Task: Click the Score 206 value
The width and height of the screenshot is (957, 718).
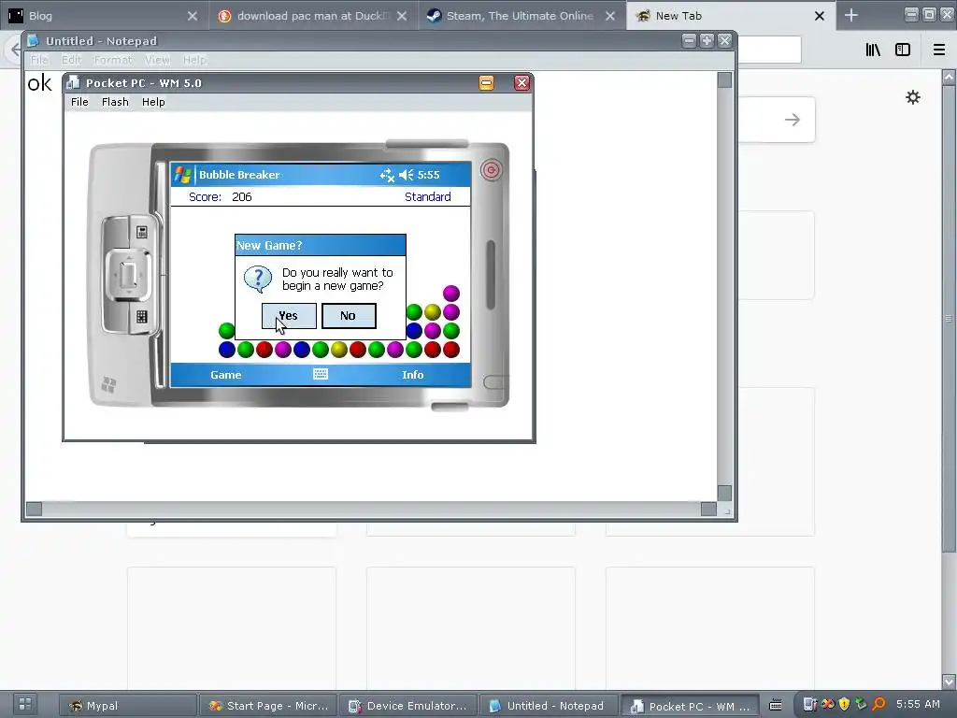Action: [242, 196]
